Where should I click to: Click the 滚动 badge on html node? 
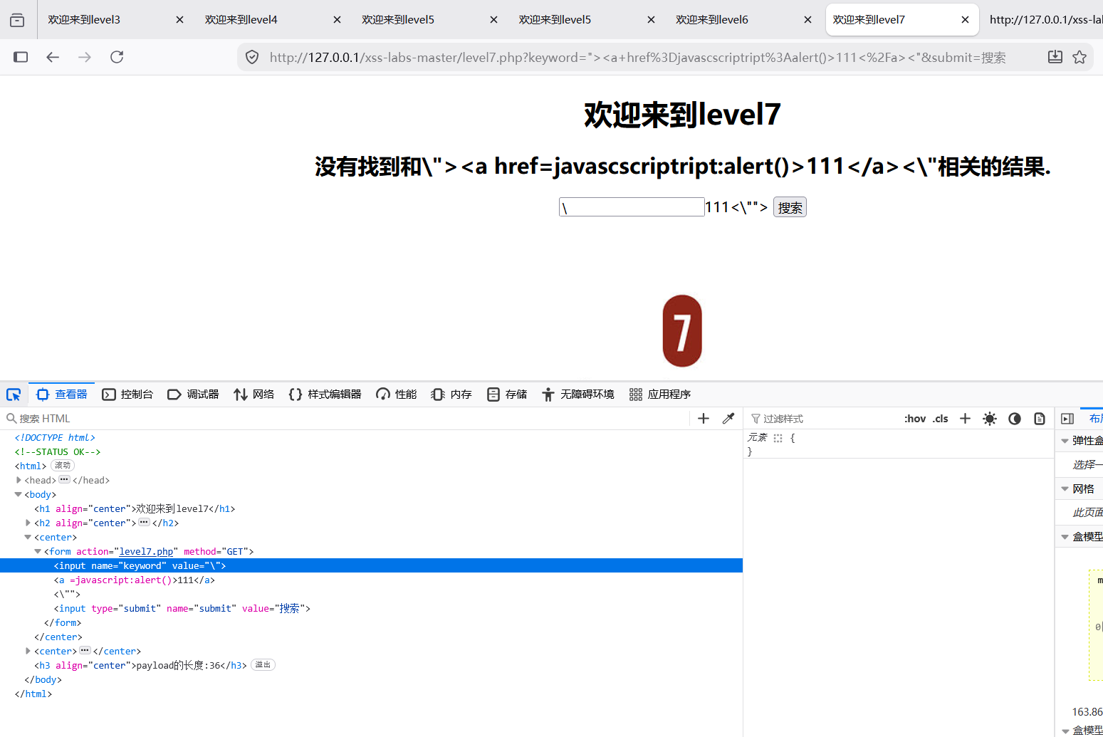click(x=63, y=466)
